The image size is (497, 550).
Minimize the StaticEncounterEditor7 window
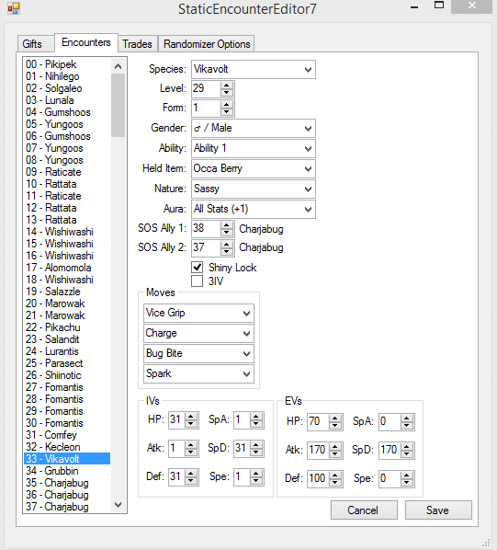coord(414,6)
